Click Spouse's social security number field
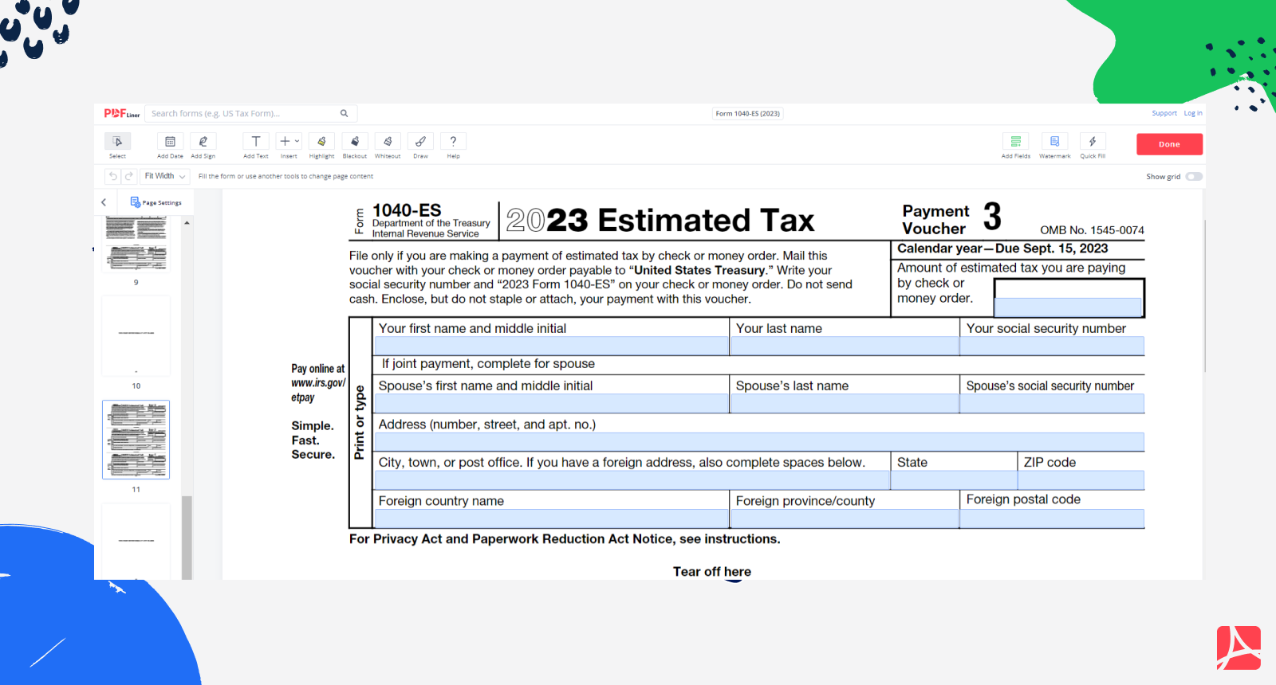 (1052, 403)
